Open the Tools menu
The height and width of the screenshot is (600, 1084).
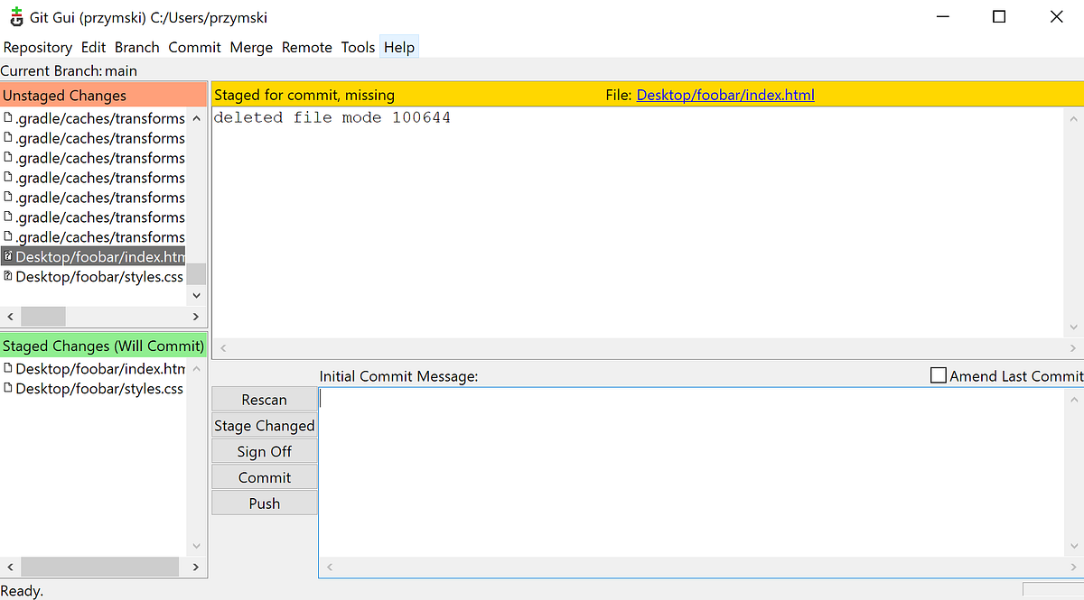coord(358,47)
